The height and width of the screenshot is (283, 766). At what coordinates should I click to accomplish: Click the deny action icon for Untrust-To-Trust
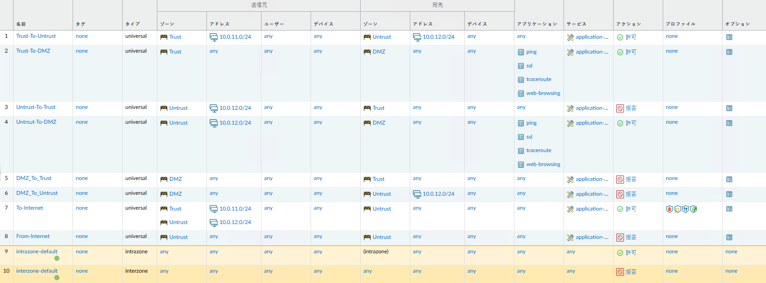620,108
